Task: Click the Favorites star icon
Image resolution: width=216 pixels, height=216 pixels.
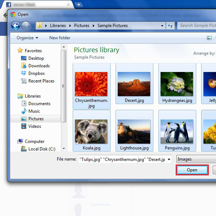Action: pos(20,50)
